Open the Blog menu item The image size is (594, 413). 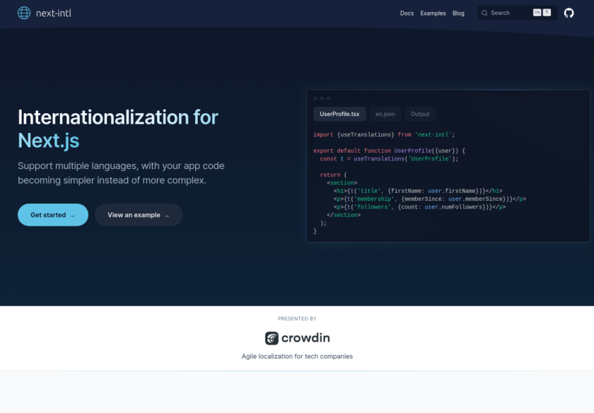pos(458,13)
